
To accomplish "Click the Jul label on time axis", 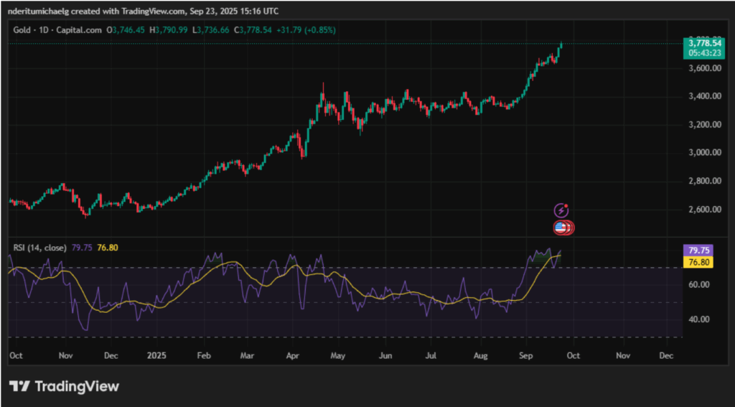I will 431,356.
